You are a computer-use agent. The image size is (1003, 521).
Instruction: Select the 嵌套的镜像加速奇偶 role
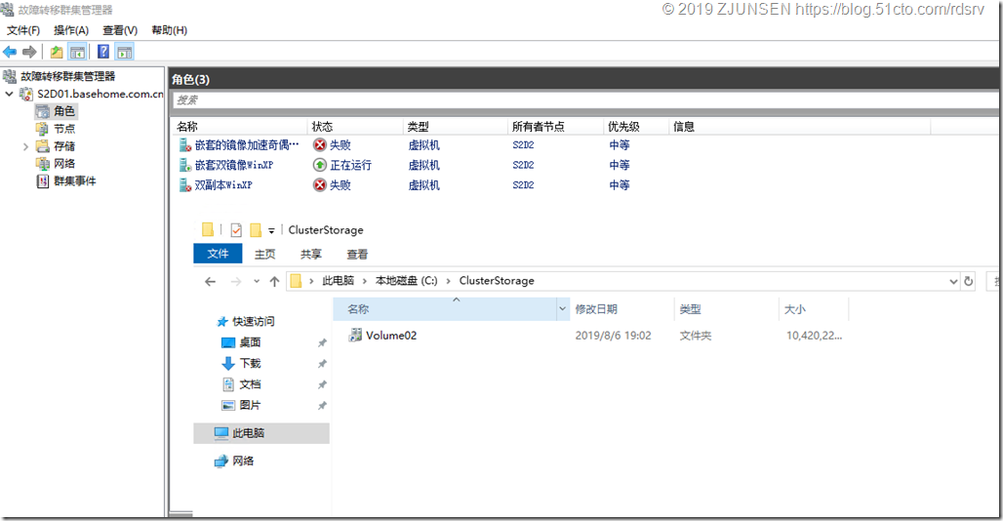(x=247, y=145)
